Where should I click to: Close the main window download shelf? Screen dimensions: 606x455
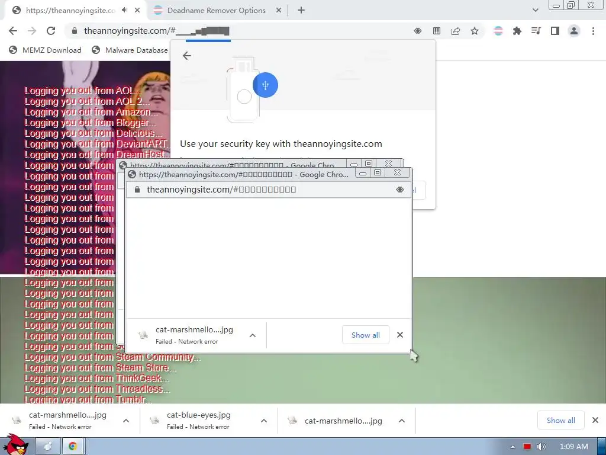(595, 420)
